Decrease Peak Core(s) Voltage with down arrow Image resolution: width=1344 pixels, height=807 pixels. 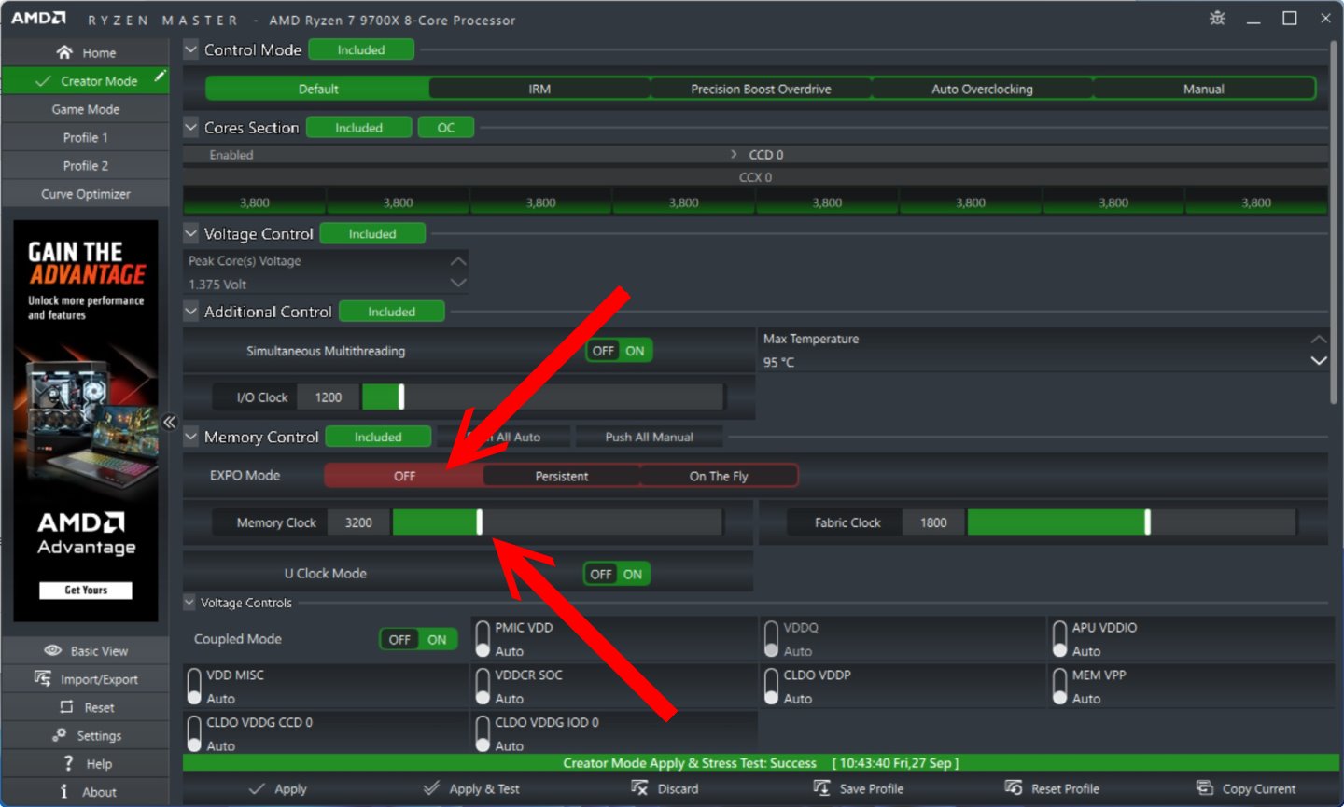[x=457, y=282]
